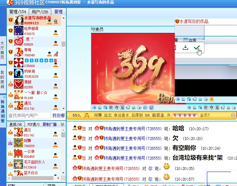Image resolution: width=237 pixels, height=186 pixels.
Task: Click the 夺 icon under the 守麦员 video
Action: tap(117, 107)
